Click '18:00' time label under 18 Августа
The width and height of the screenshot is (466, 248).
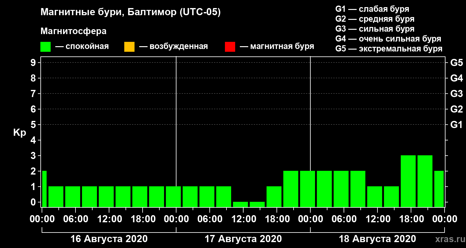pyautogui.click(x=411, y=219)
